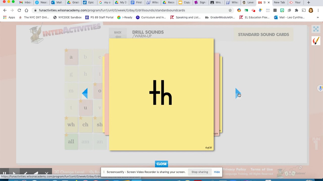
Task: Go to the previous sound card
Action: [x=85, y=93]
